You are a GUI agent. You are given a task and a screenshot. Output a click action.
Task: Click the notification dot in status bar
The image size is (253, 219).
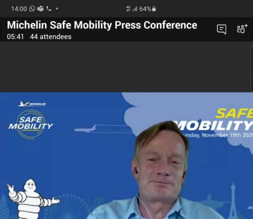pos(57,9)
